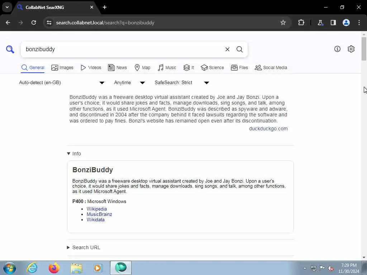The width and height of the screenshot is (367, 275).
Task: Open the About info icon
Action: click(x=337, y=49)
